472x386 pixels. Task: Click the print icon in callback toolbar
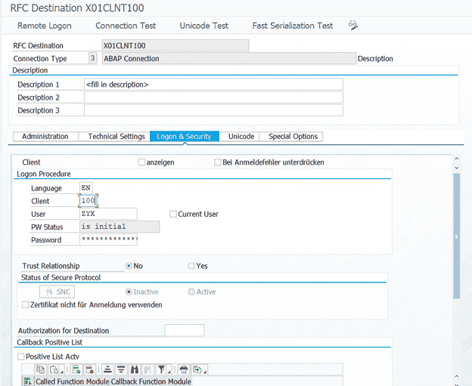tap(183, 369)
